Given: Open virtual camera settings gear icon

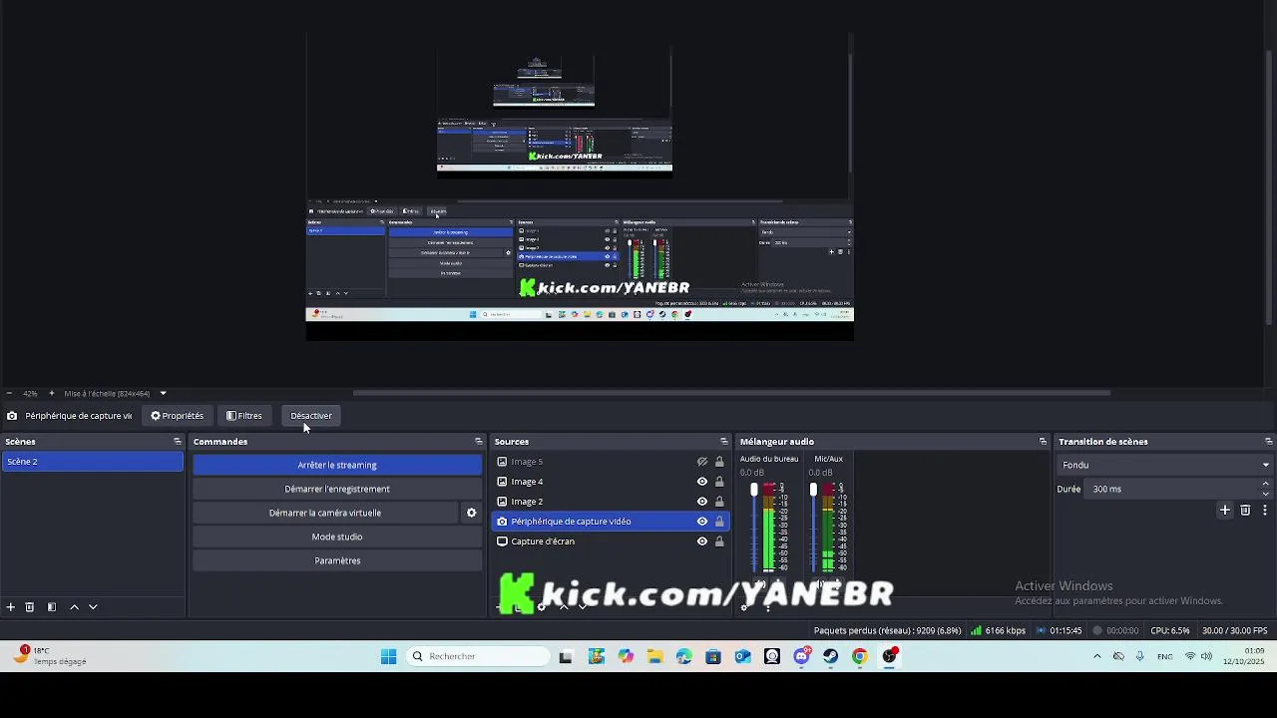Looking at the screenshot, I should click(472, 513).
